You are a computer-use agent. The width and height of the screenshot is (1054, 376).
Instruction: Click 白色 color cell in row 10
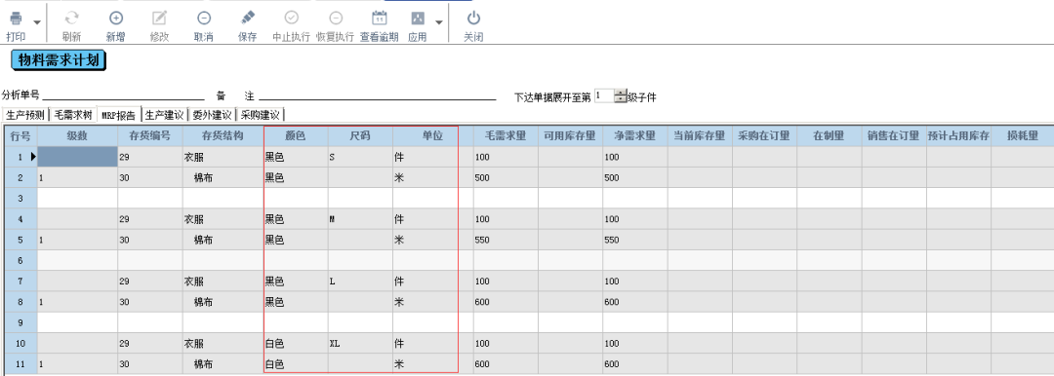[x=296, y=343]
